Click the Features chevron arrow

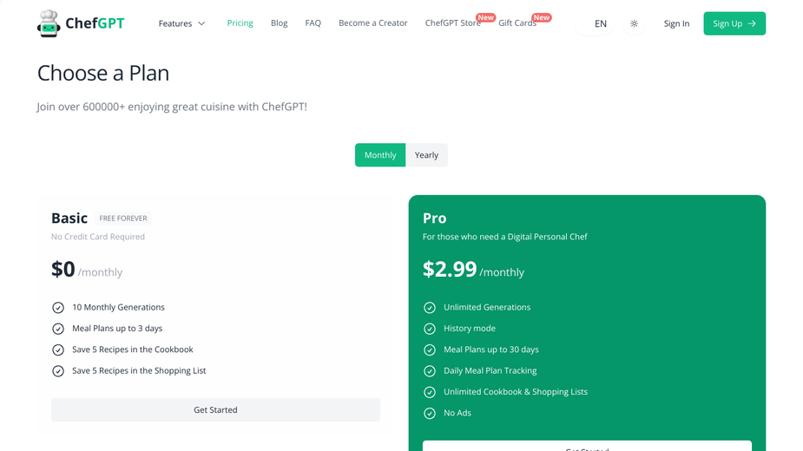coord(201,23)
